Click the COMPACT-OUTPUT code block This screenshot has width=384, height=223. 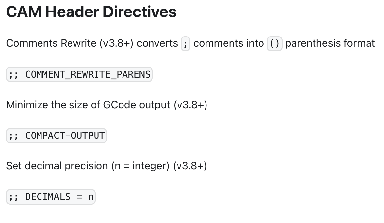56,136
